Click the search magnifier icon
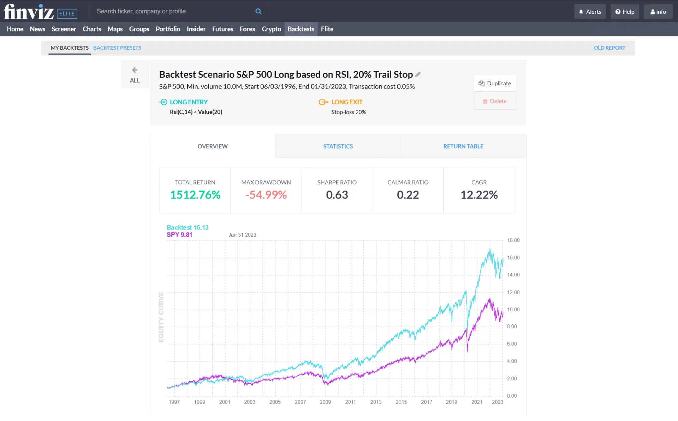Image resolution: width=678 pixels, height=421 pixels. [258, 11]
